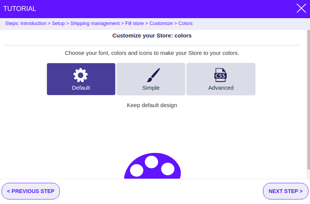Click the purple color palette illustration
Viewport: 310px width, 204px height.
(152, 166)
